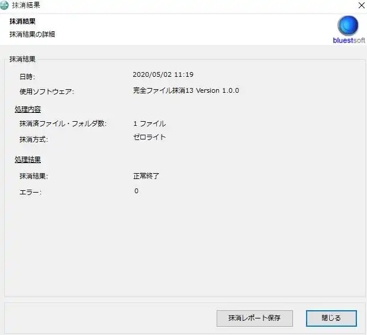Click the 1 ファイル value

point(149,123)
